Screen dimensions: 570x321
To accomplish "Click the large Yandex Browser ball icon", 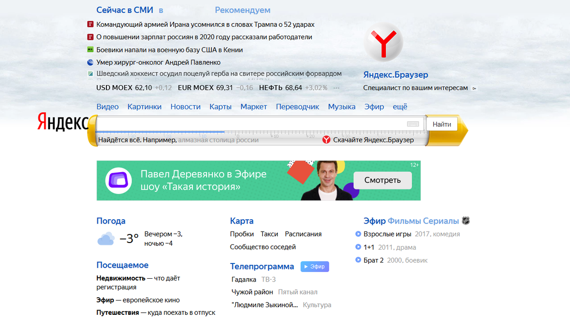I will tap(383, 42).
